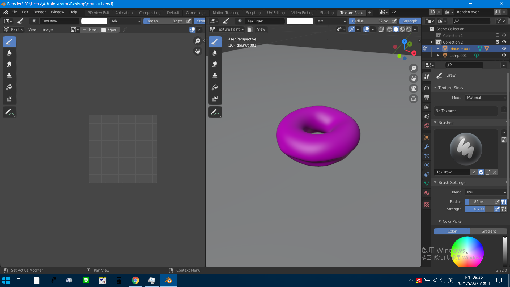Click the viewport zoom magnifier icon
510x287 pixels.
(x=414, y=68)
